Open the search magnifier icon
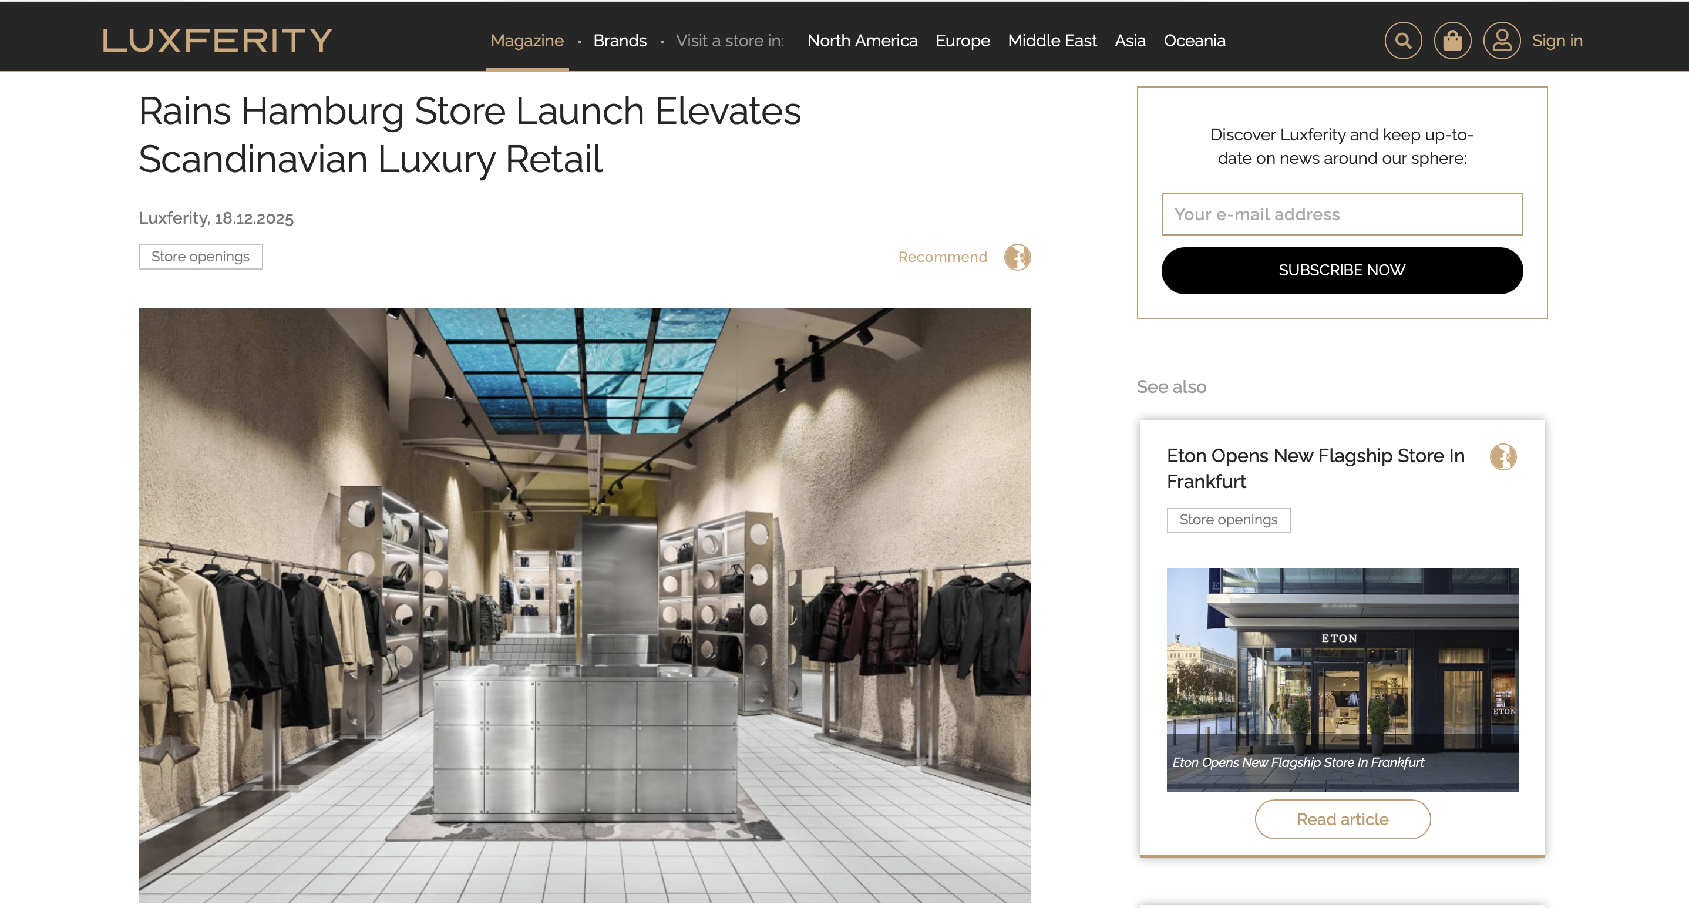The image size is (1689, 908). click(1403, 41)
